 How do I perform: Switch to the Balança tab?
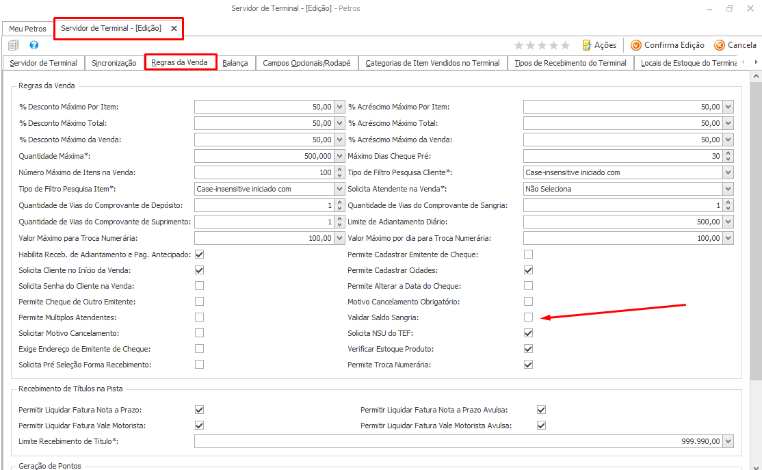click(235, 63)
